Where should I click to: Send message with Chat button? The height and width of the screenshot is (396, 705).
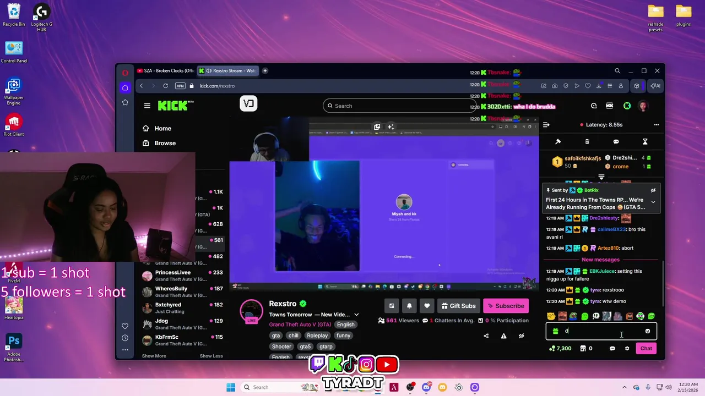pyautogui.click(x=646, y=348)
